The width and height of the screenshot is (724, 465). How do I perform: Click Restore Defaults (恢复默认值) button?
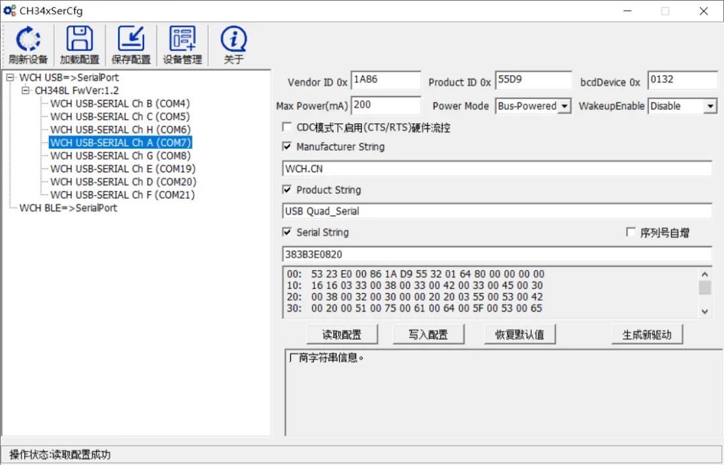[520, 334]
